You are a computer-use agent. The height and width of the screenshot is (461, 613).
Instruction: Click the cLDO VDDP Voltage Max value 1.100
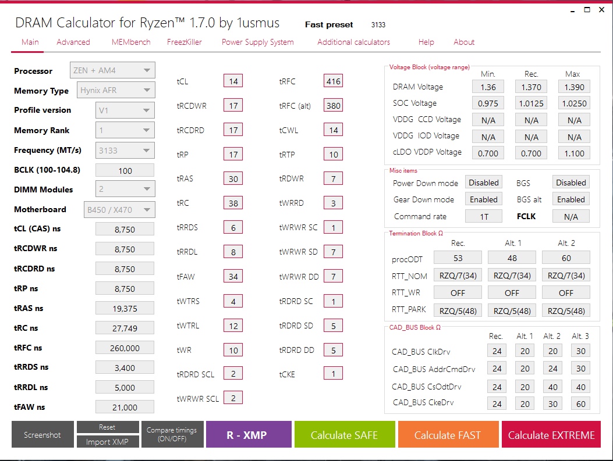tap(574, 153)
